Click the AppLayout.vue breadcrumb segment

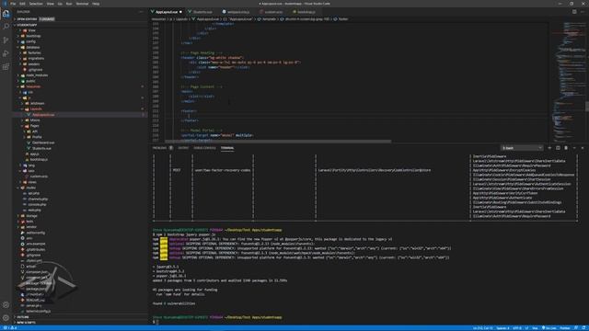coord(207,19)
